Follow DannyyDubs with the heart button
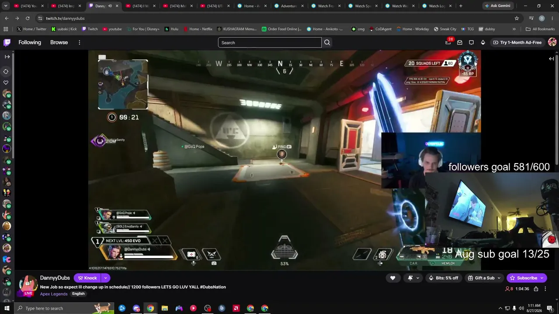This screenshot has height=314, width=559. [x=393, y=278]
